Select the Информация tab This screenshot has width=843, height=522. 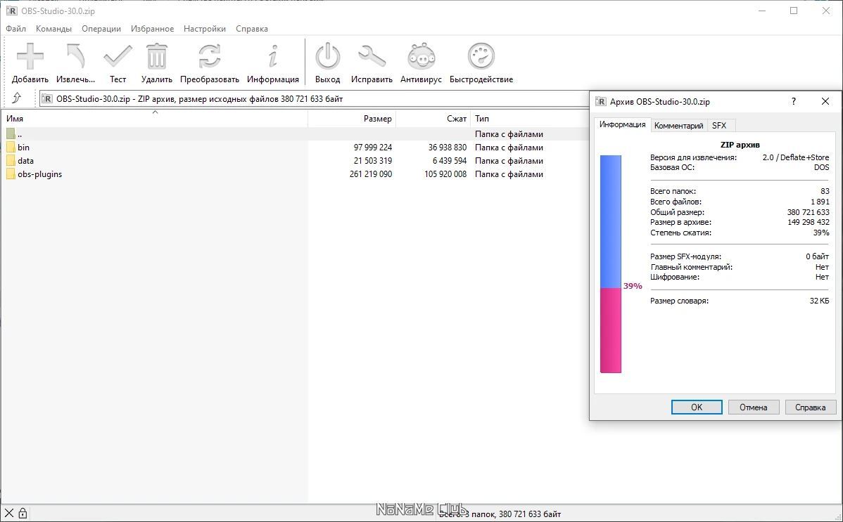(x=623, y=124)
